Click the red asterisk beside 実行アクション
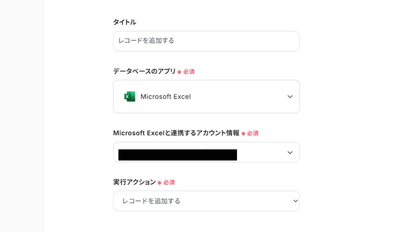 click(x=160, y=183)
